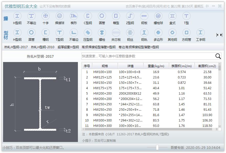Select the HW150×150 spec cell

point(102,83)
